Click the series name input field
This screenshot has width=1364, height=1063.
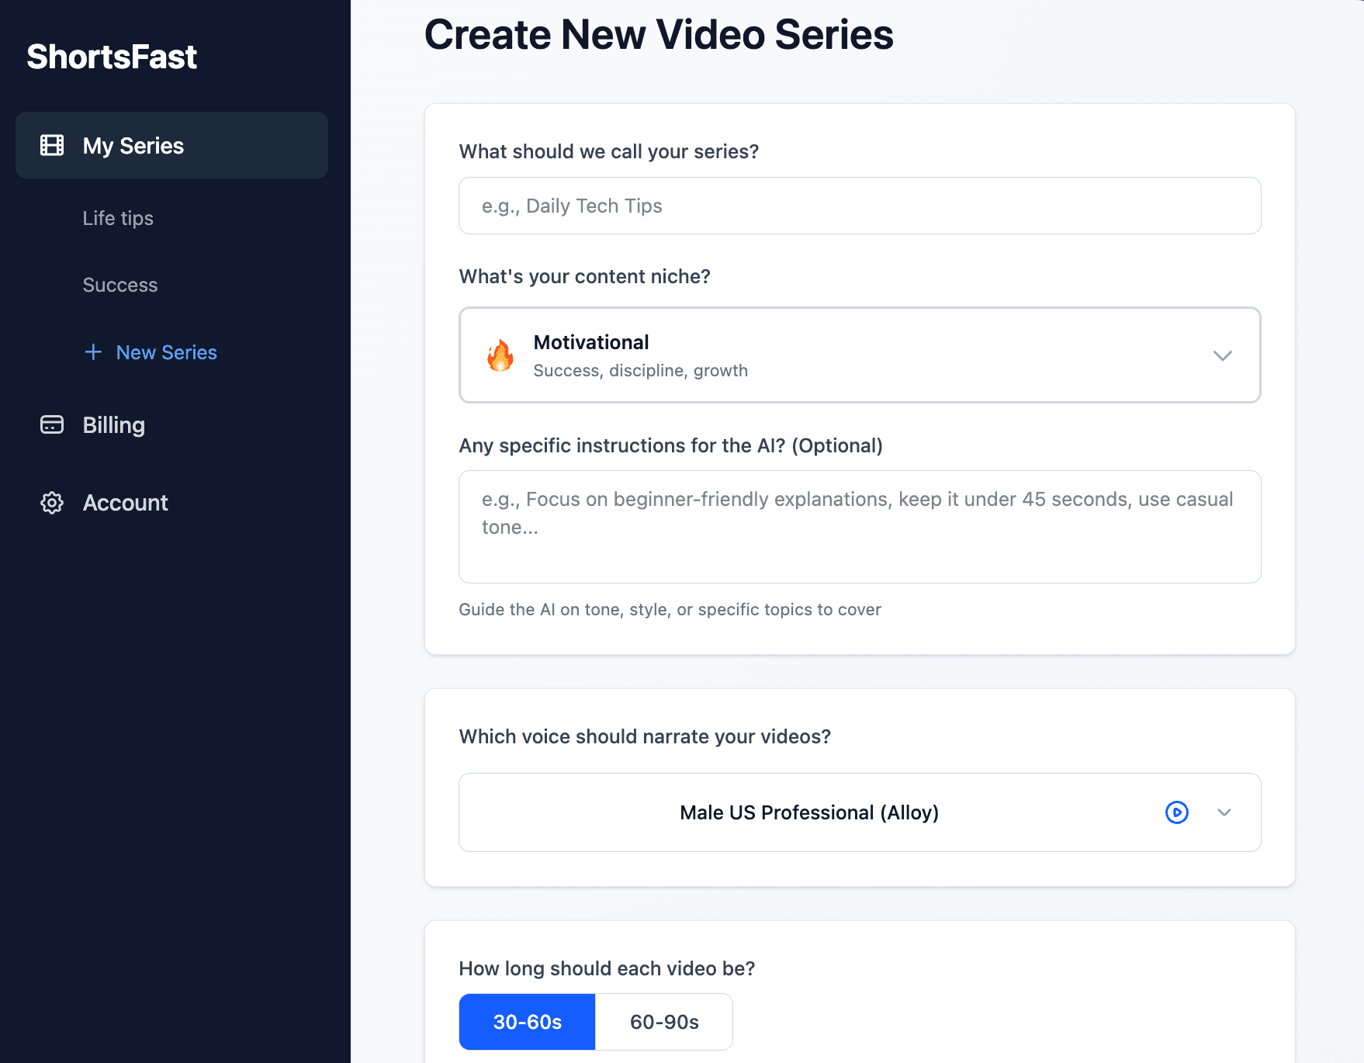click(859, 206)
